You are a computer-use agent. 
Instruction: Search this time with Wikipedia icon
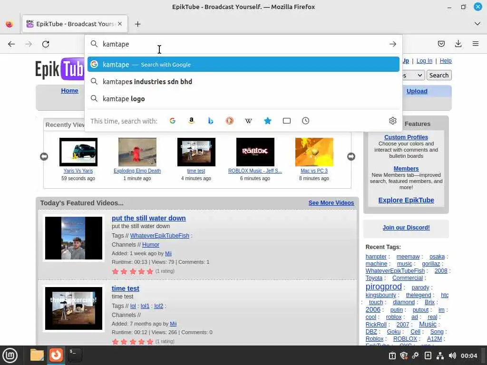[248, 121]
